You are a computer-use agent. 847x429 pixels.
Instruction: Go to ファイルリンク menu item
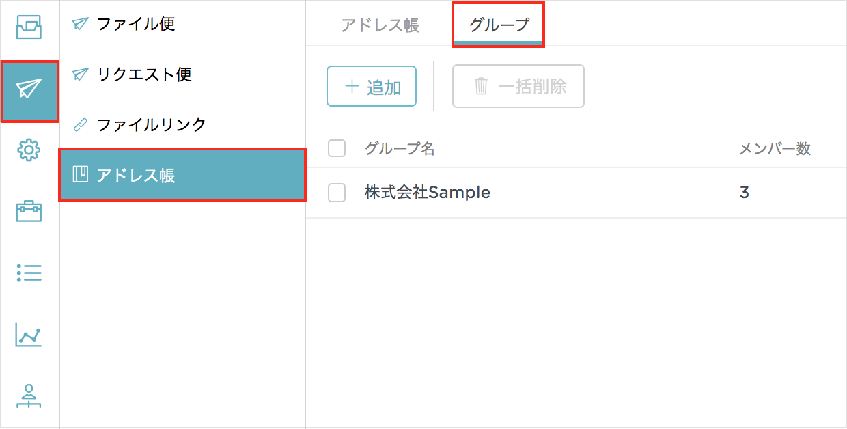click(x=151, y=125)
